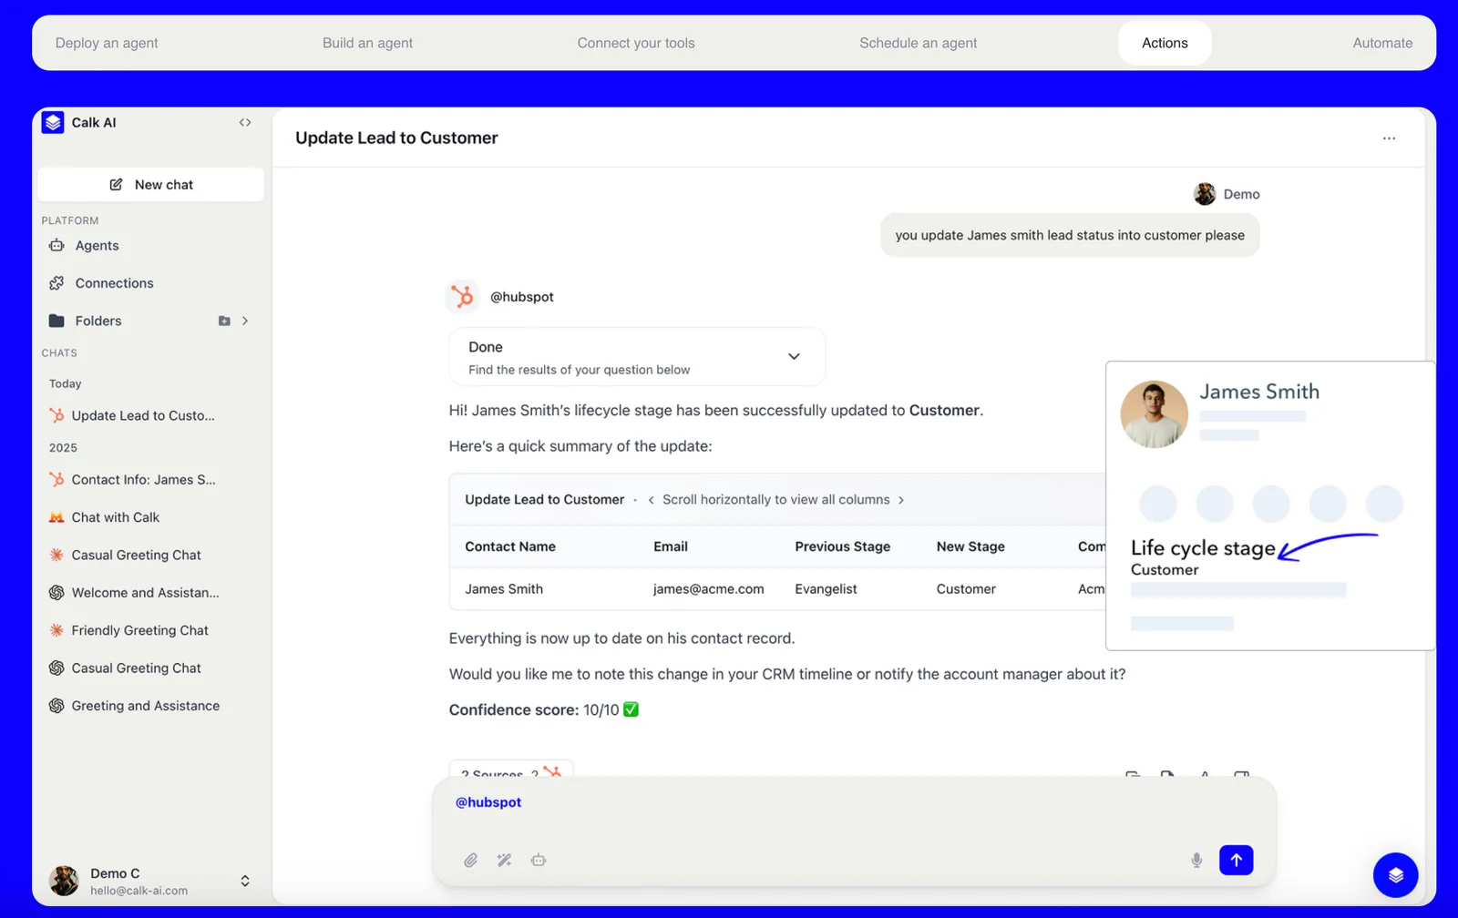Collapse sidebar using the Calk AI toggle icon
The width and height of the screenshot is (1458, 918).
point(245,123)
